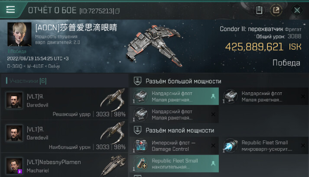Click the D-3GIQ system location link
Viewport: 309px width, 177px height.
point(15,66)
